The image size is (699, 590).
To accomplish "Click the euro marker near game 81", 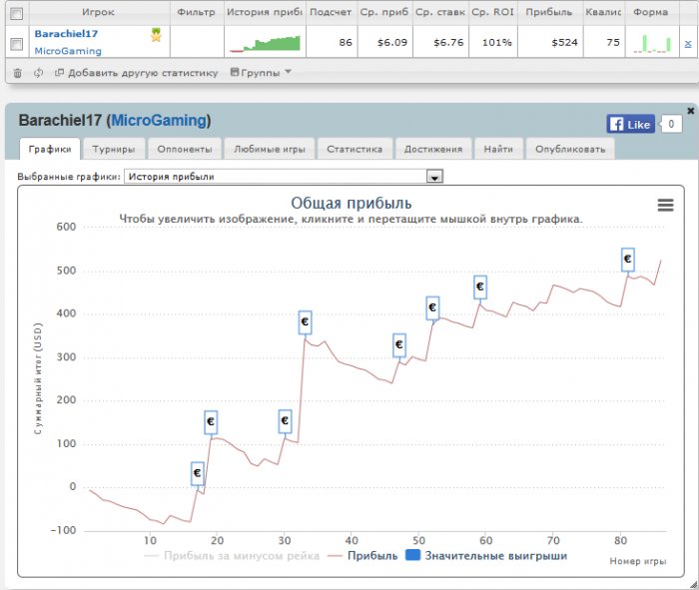I will pyautogui.click(x=627, y=260).
